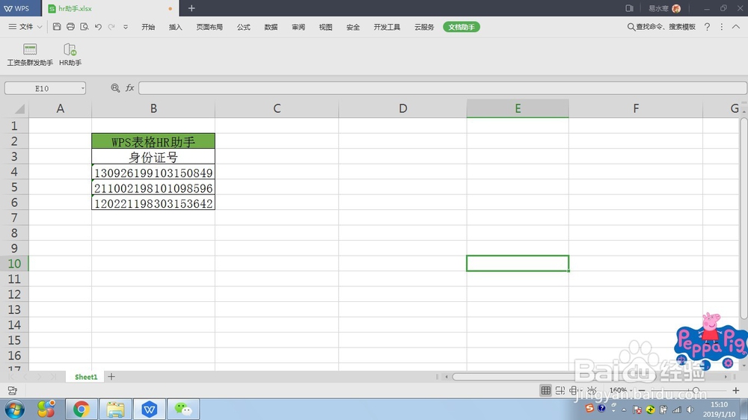Select the 文档助手 ribbon tab
Image resolution: width=748 pixels, height=420 pixels.
[x=462, y=27]
